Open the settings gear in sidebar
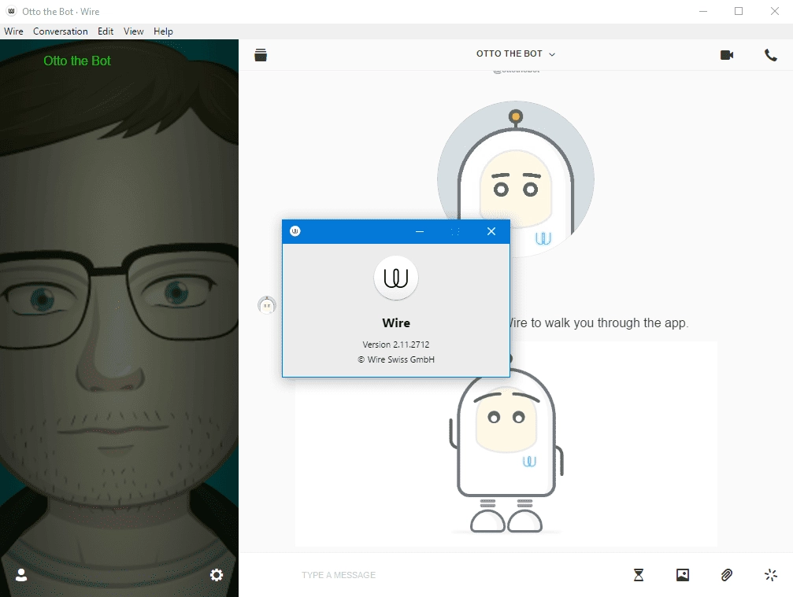 point(217,575)
